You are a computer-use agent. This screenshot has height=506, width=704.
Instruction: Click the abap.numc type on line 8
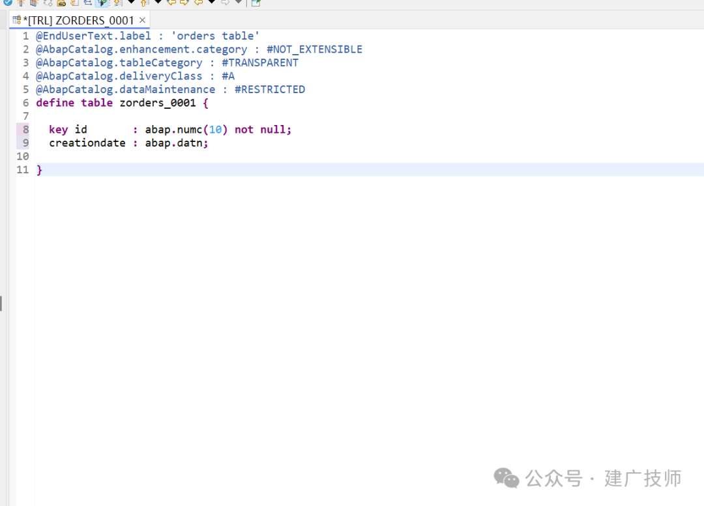[x=173, y=130]
